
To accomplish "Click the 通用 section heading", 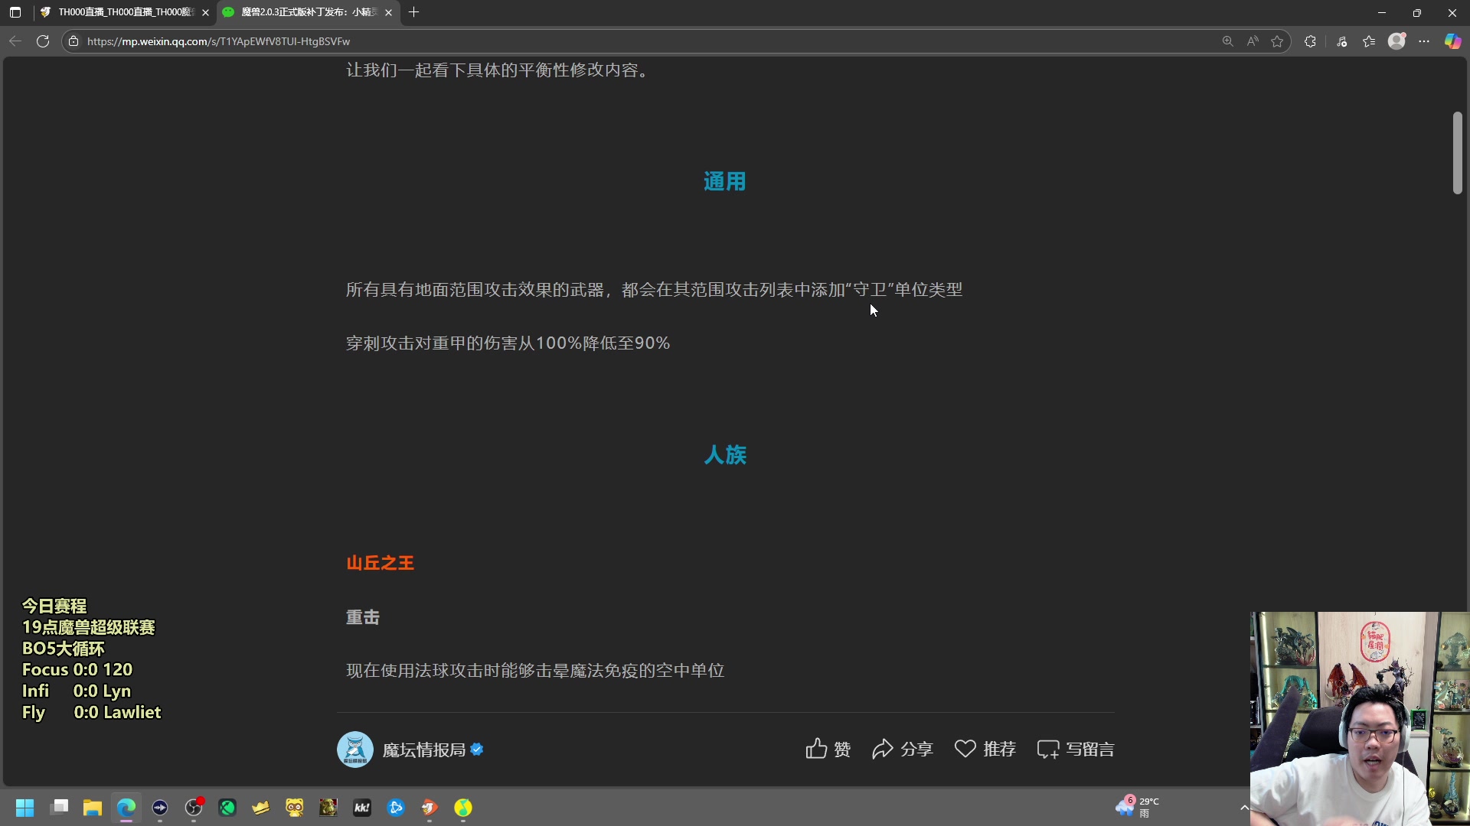I will point(725,181).
